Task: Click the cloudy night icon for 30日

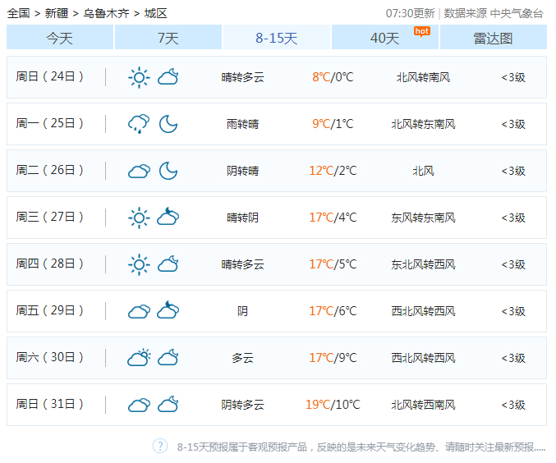Action: 168,358
